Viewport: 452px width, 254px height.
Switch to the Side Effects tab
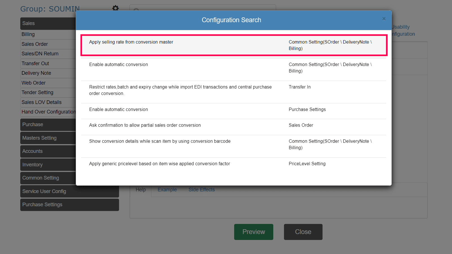pos(202,190)
